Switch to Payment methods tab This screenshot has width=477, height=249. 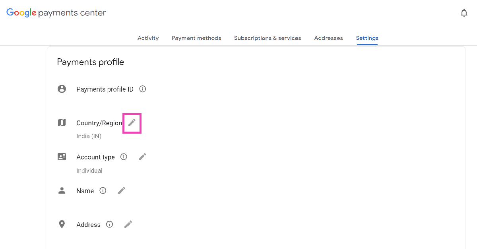(x=196, y=38)
